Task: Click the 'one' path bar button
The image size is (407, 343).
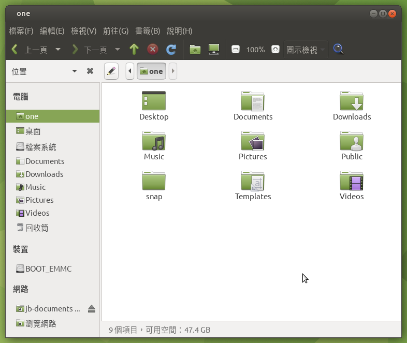Action: tap(151, 71)
